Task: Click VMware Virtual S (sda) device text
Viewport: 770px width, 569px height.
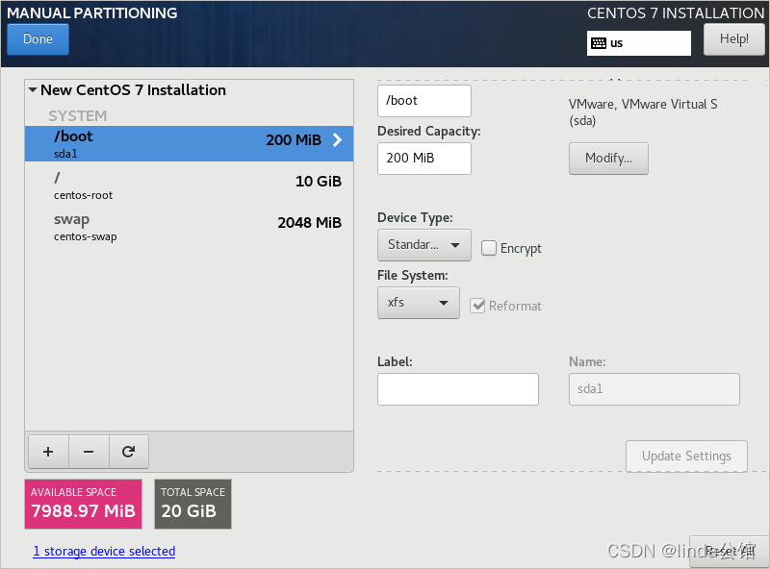Action: click(643, 112)
